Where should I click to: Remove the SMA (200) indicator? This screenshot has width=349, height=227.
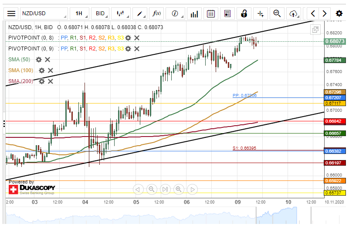(x=51, y=81)
